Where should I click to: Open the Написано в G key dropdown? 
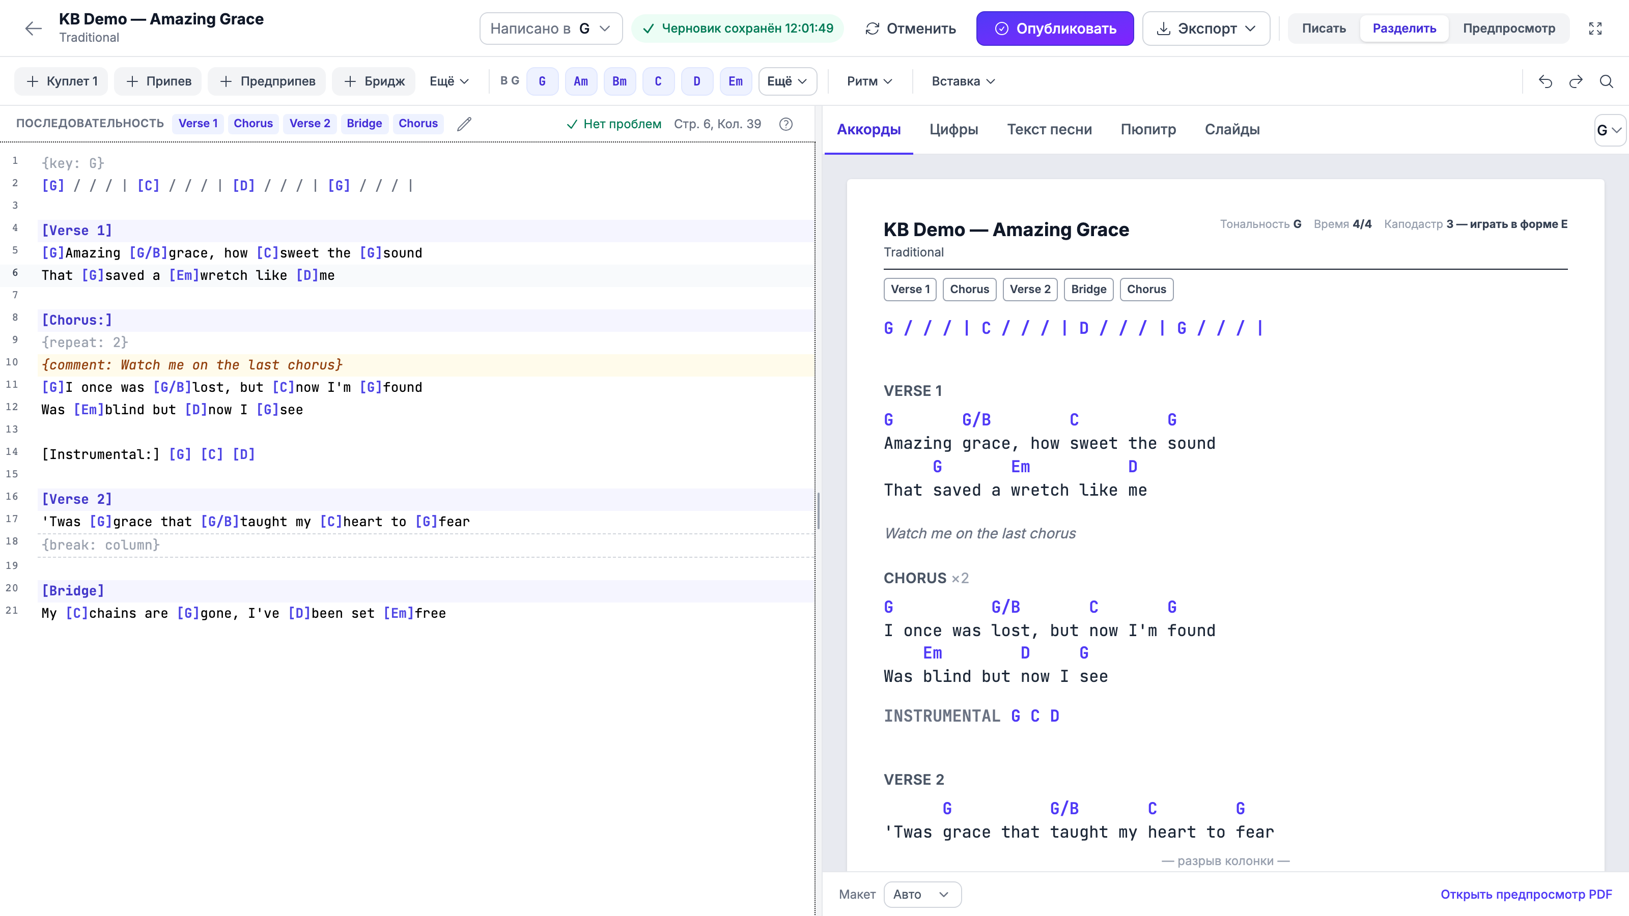click(x=551, y=28)
